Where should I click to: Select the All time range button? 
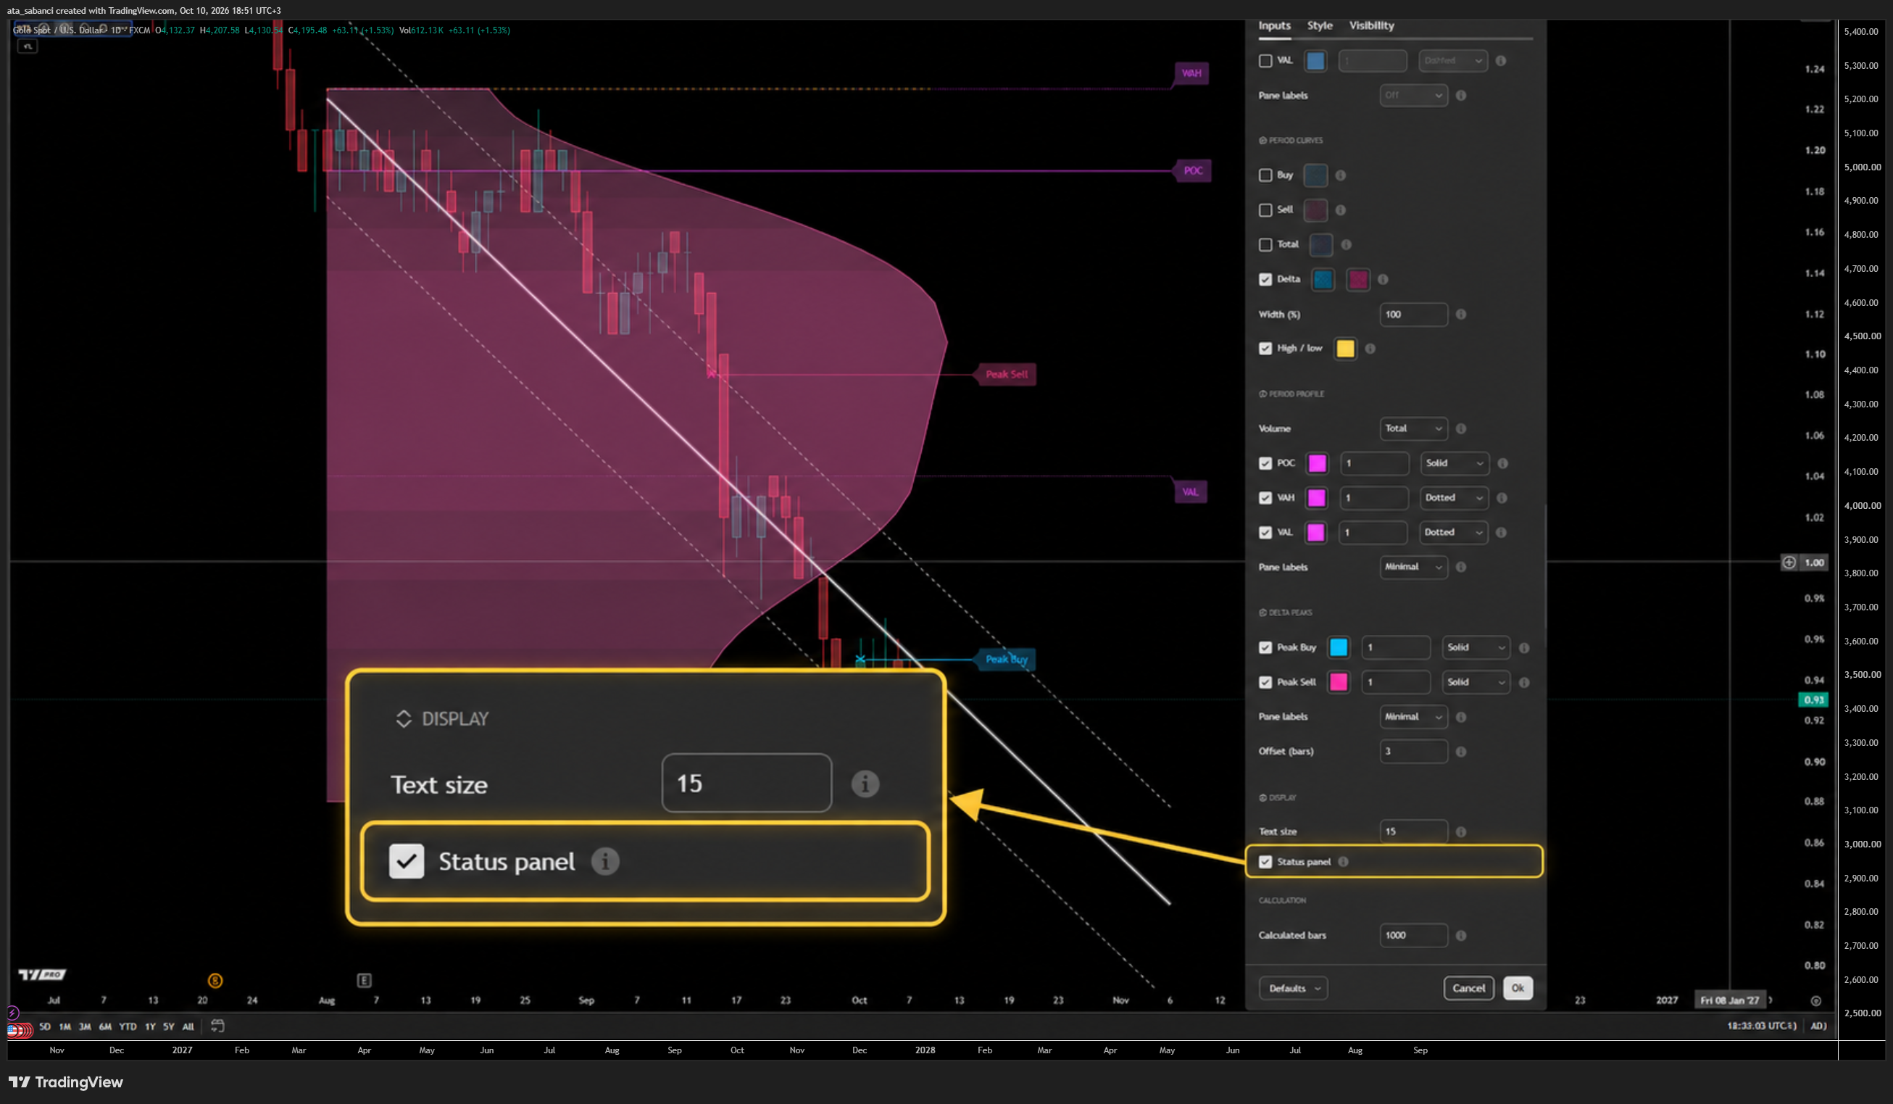pos(188,1026)
